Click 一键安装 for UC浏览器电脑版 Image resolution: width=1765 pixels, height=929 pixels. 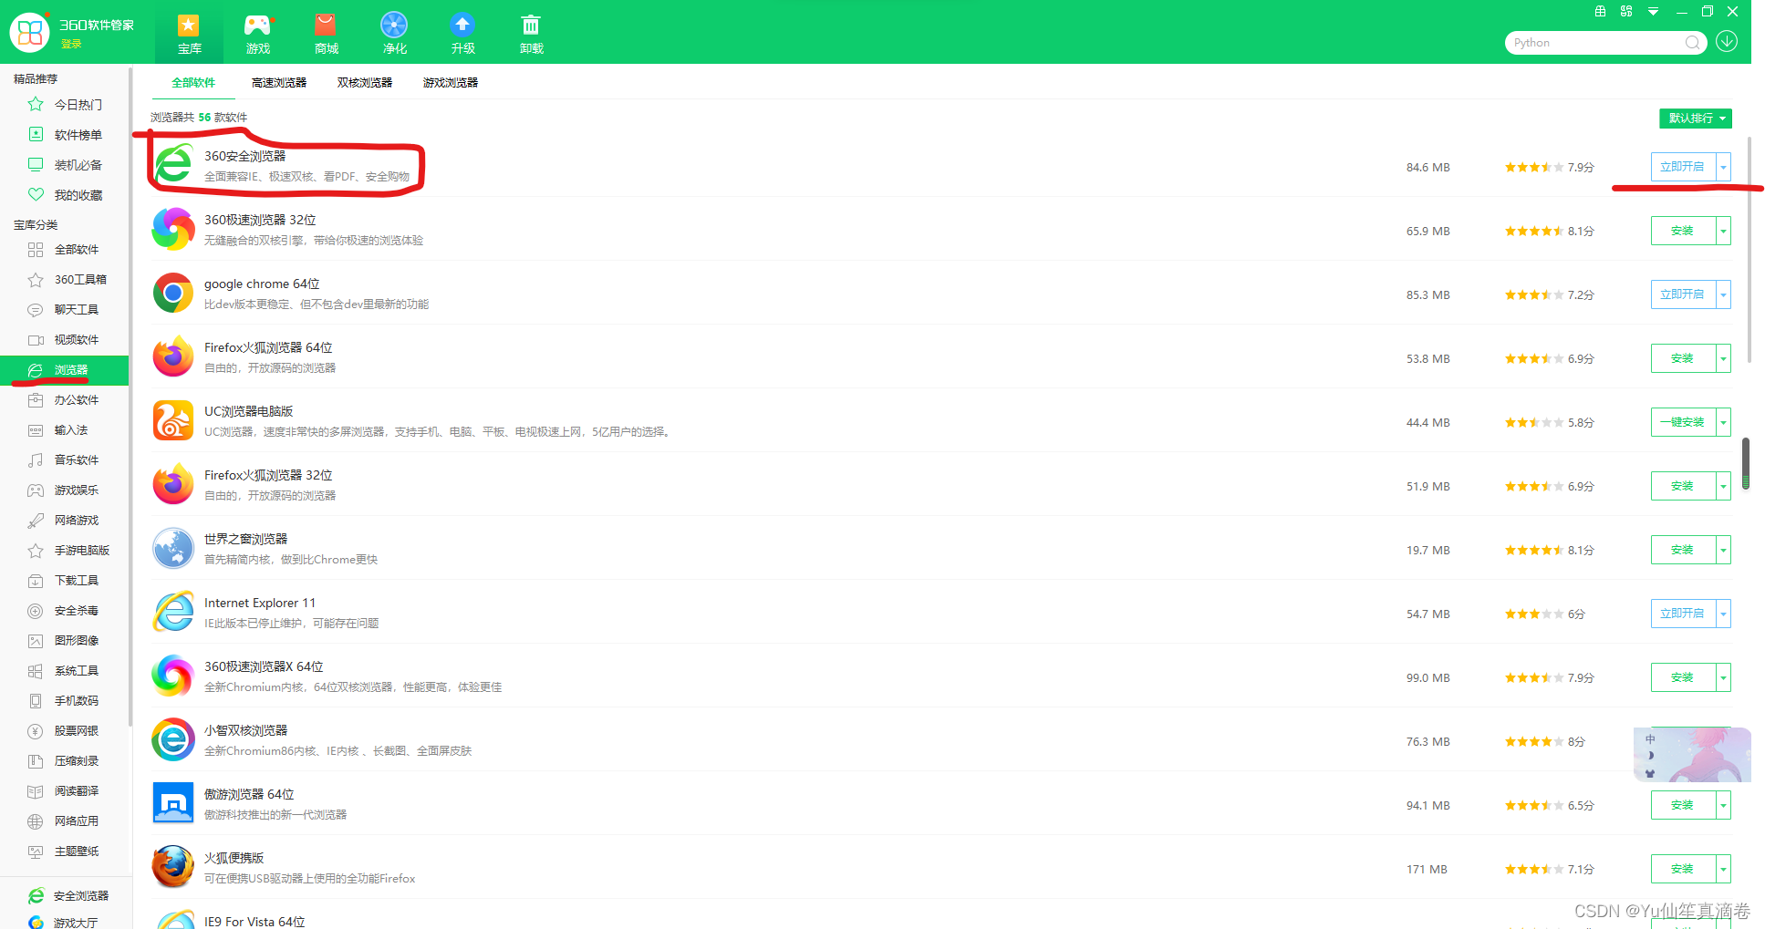pyautogui.click(x=1683, y=422)
